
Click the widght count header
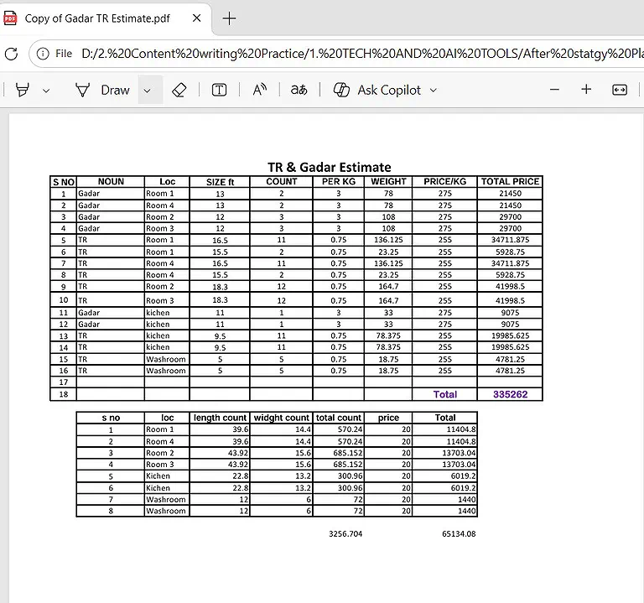(282, 418)
